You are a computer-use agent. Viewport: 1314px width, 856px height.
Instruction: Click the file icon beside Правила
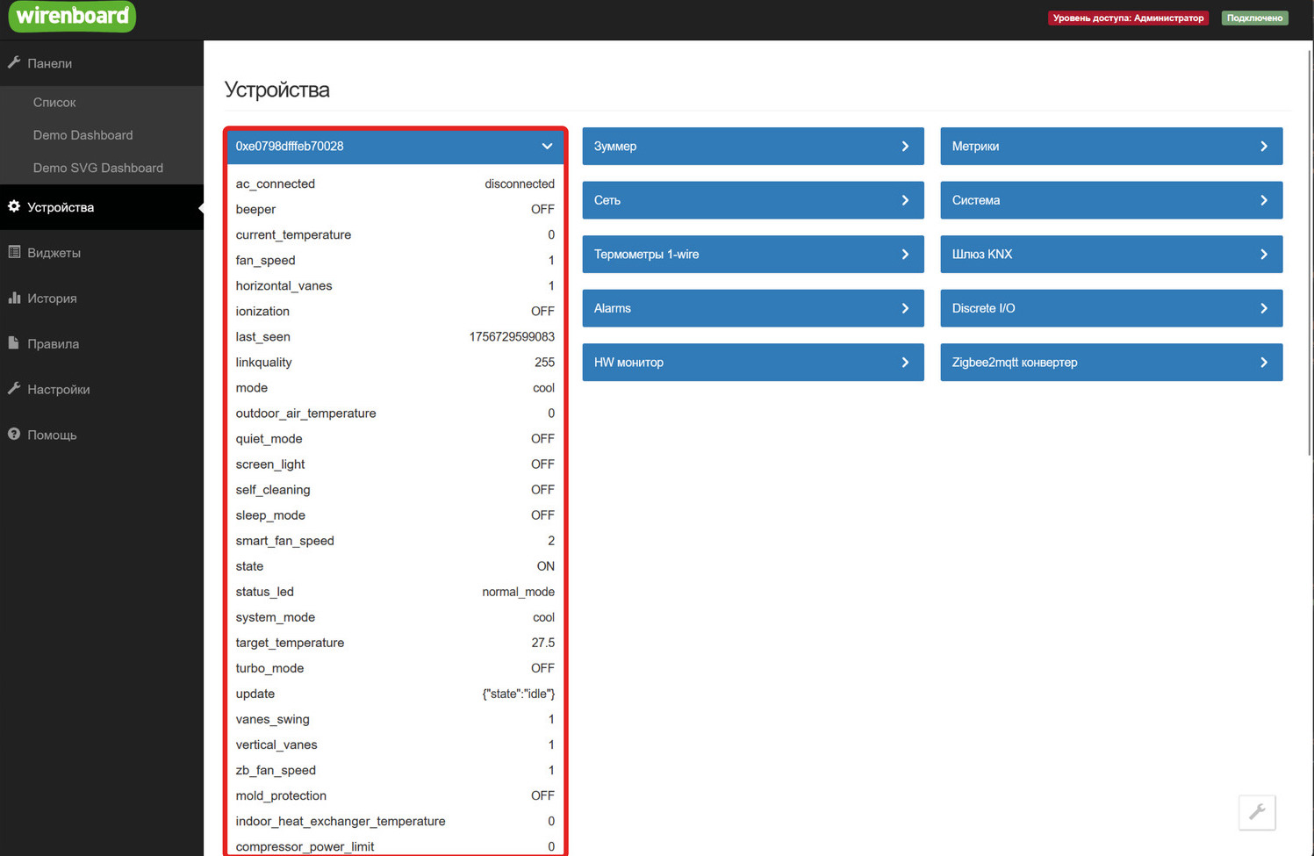pyautogui.click(x=14, y=343)
